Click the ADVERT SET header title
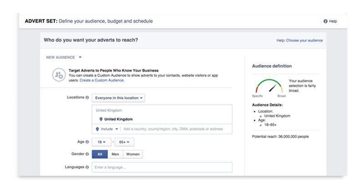 pos(89,21)
